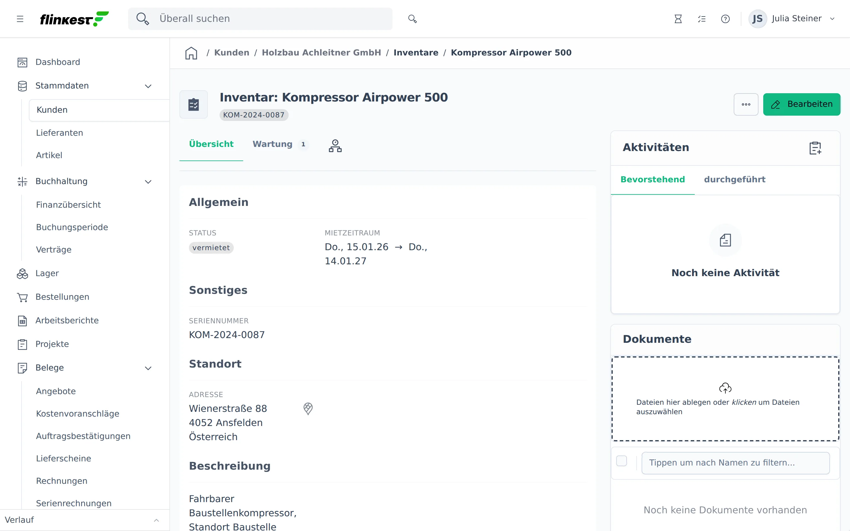Click the Projekte clipboard icon
850x531 pixels.
[22, 344]
